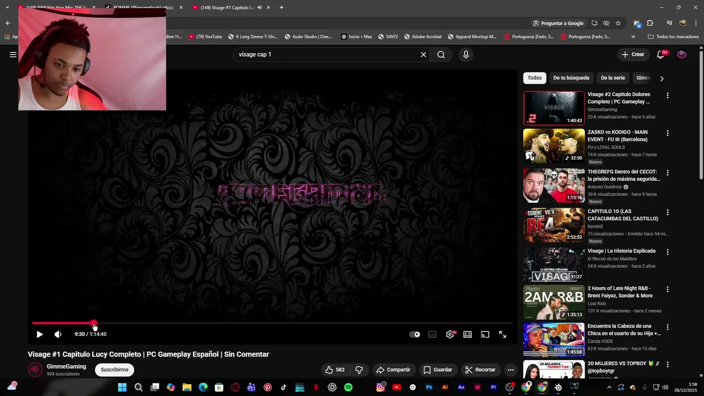
Task: Enter fullscreen mode
Action: tap(503, 334)
